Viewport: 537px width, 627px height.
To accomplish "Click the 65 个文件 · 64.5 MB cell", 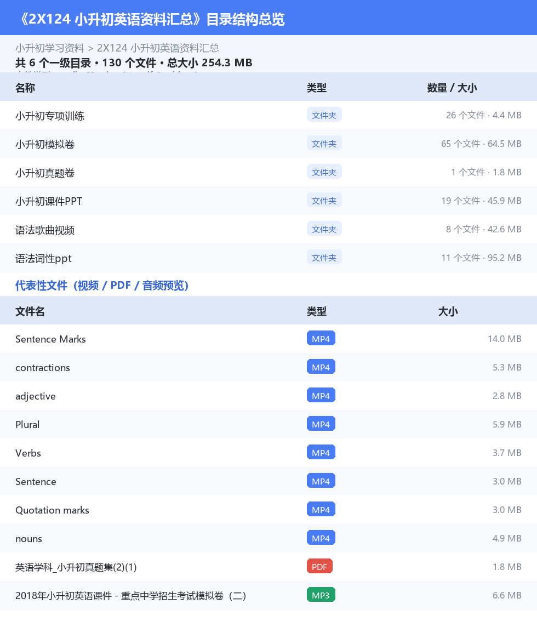I will point(482,144).
